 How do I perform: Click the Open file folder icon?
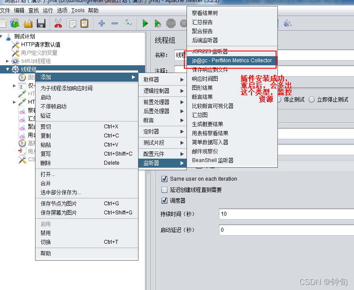28,23
